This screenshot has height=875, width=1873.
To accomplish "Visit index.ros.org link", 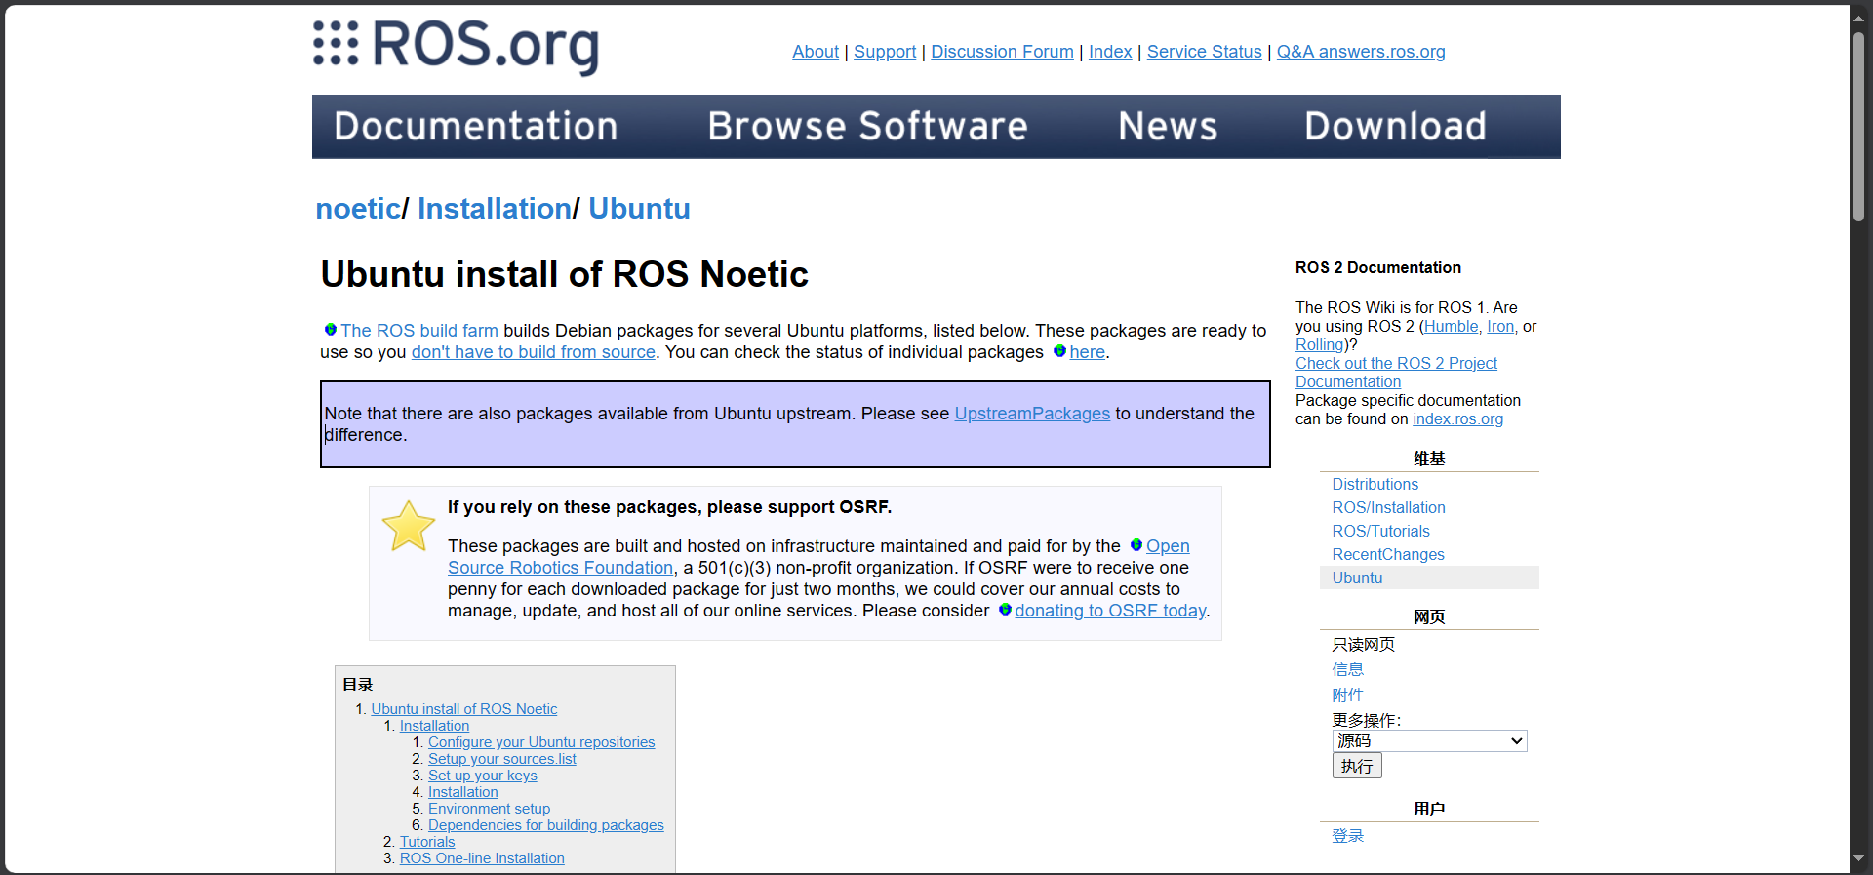I will click(1457, 419).
